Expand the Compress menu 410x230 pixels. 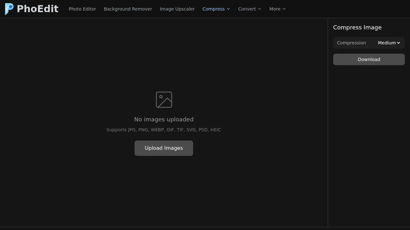[216, 9]
